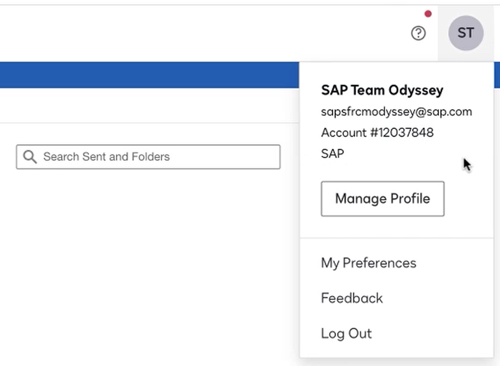The image size is (500, 366).
Task: Click the red notification dot
Action: click(428, 14)
